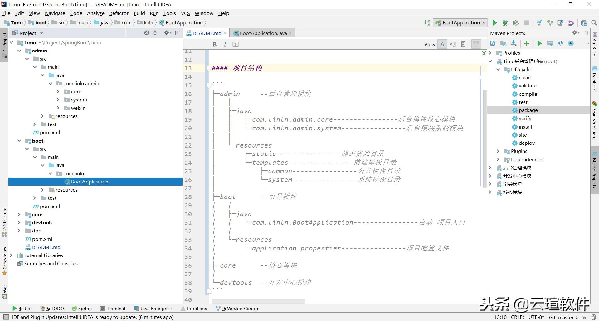Run Maven build green play icon
This screenshot has height=321, width=599.
pos(539,44)
